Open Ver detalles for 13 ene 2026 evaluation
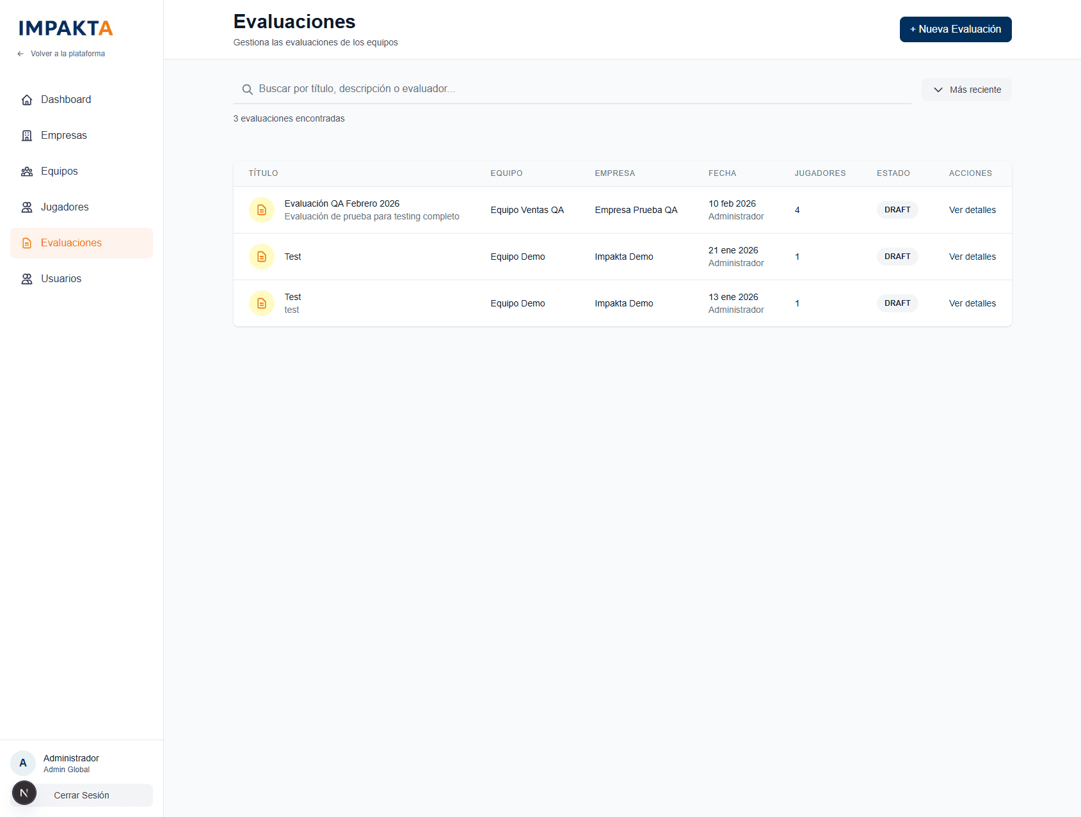The width and height of the screenshot is (1081, 817). (972, 303)
